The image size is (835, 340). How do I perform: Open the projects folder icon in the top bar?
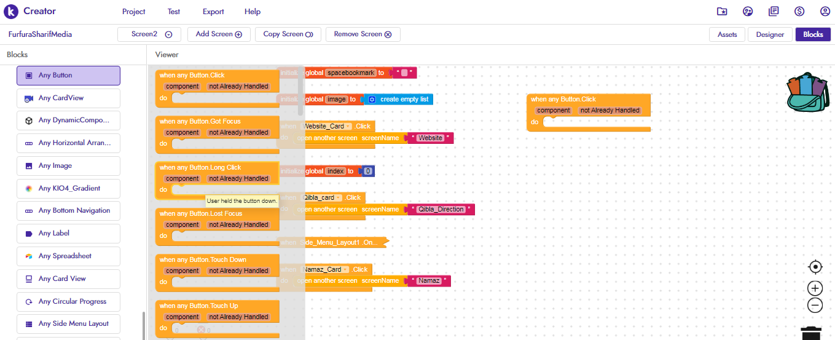pyautogui.click(x=722, y=11)
